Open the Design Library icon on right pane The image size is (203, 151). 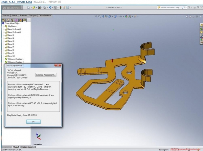pos(201,28)
